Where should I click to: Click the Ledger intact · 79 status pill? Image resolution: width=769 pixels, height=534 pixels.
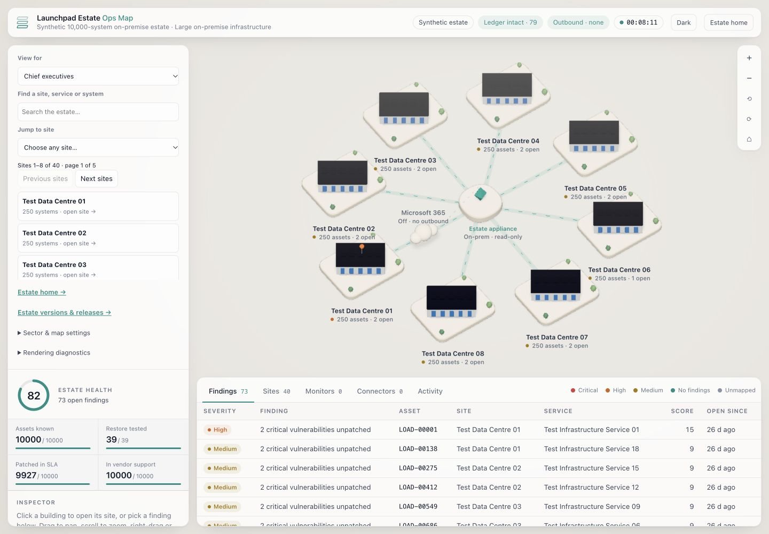pos(511,22)
